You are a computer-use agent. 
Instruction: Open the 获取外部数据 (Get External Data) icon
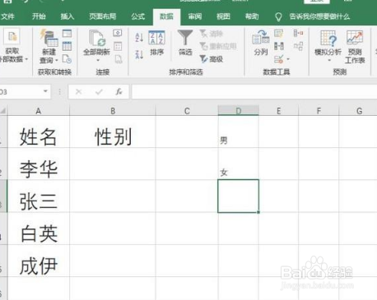pyautogui.click(x=12, y=37)
